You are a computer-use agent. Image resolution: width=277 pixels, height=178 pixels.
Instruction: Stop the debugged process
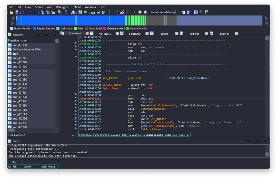(x=145, y=12)
